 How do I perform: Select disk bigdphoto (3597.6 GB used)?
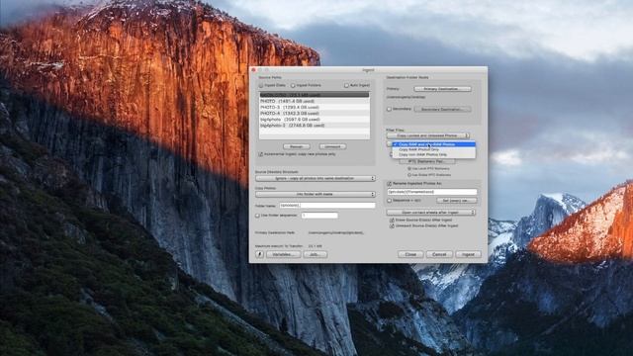[315, 119]
